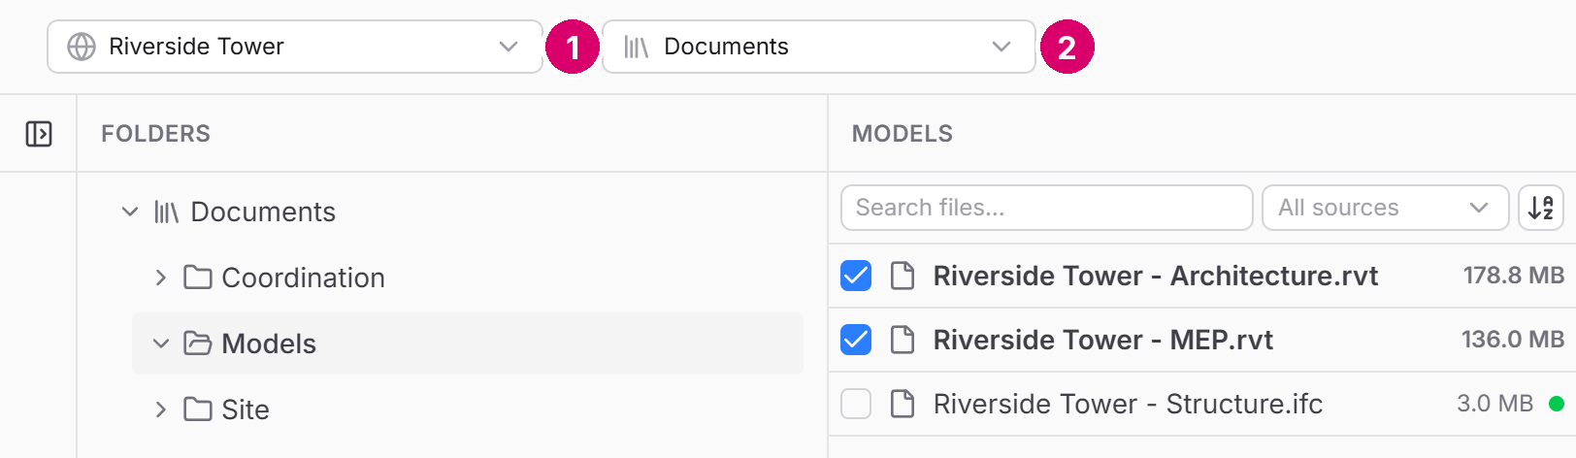This screenshot has height=458, width=1576.
Task: Click the 136.0 MB file size
Action: pos(1513,340)
